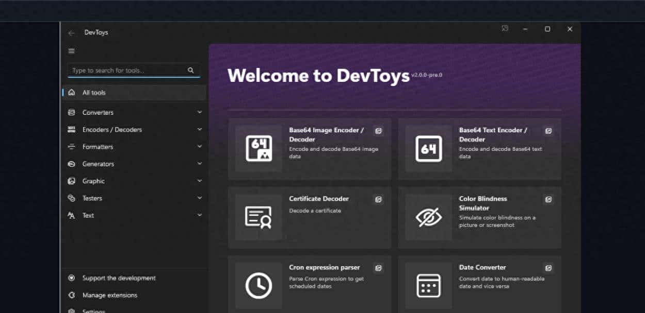Open Settings from the sidebar
This screenshot has width=645, height=313.
pos(93,311)
